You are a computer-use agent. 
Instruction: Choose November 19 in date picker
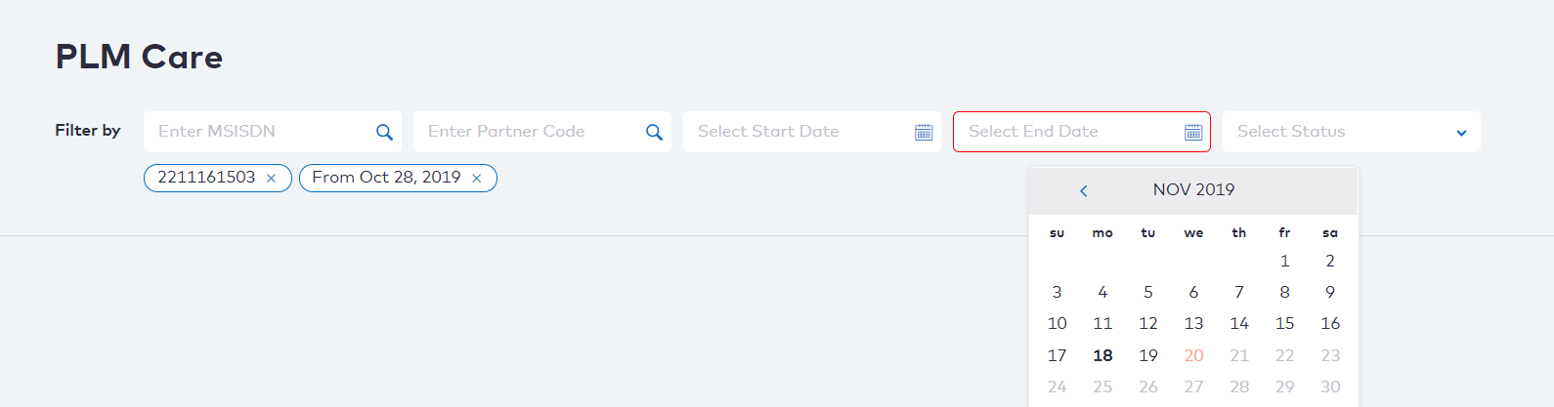[x=1148, y=355]
